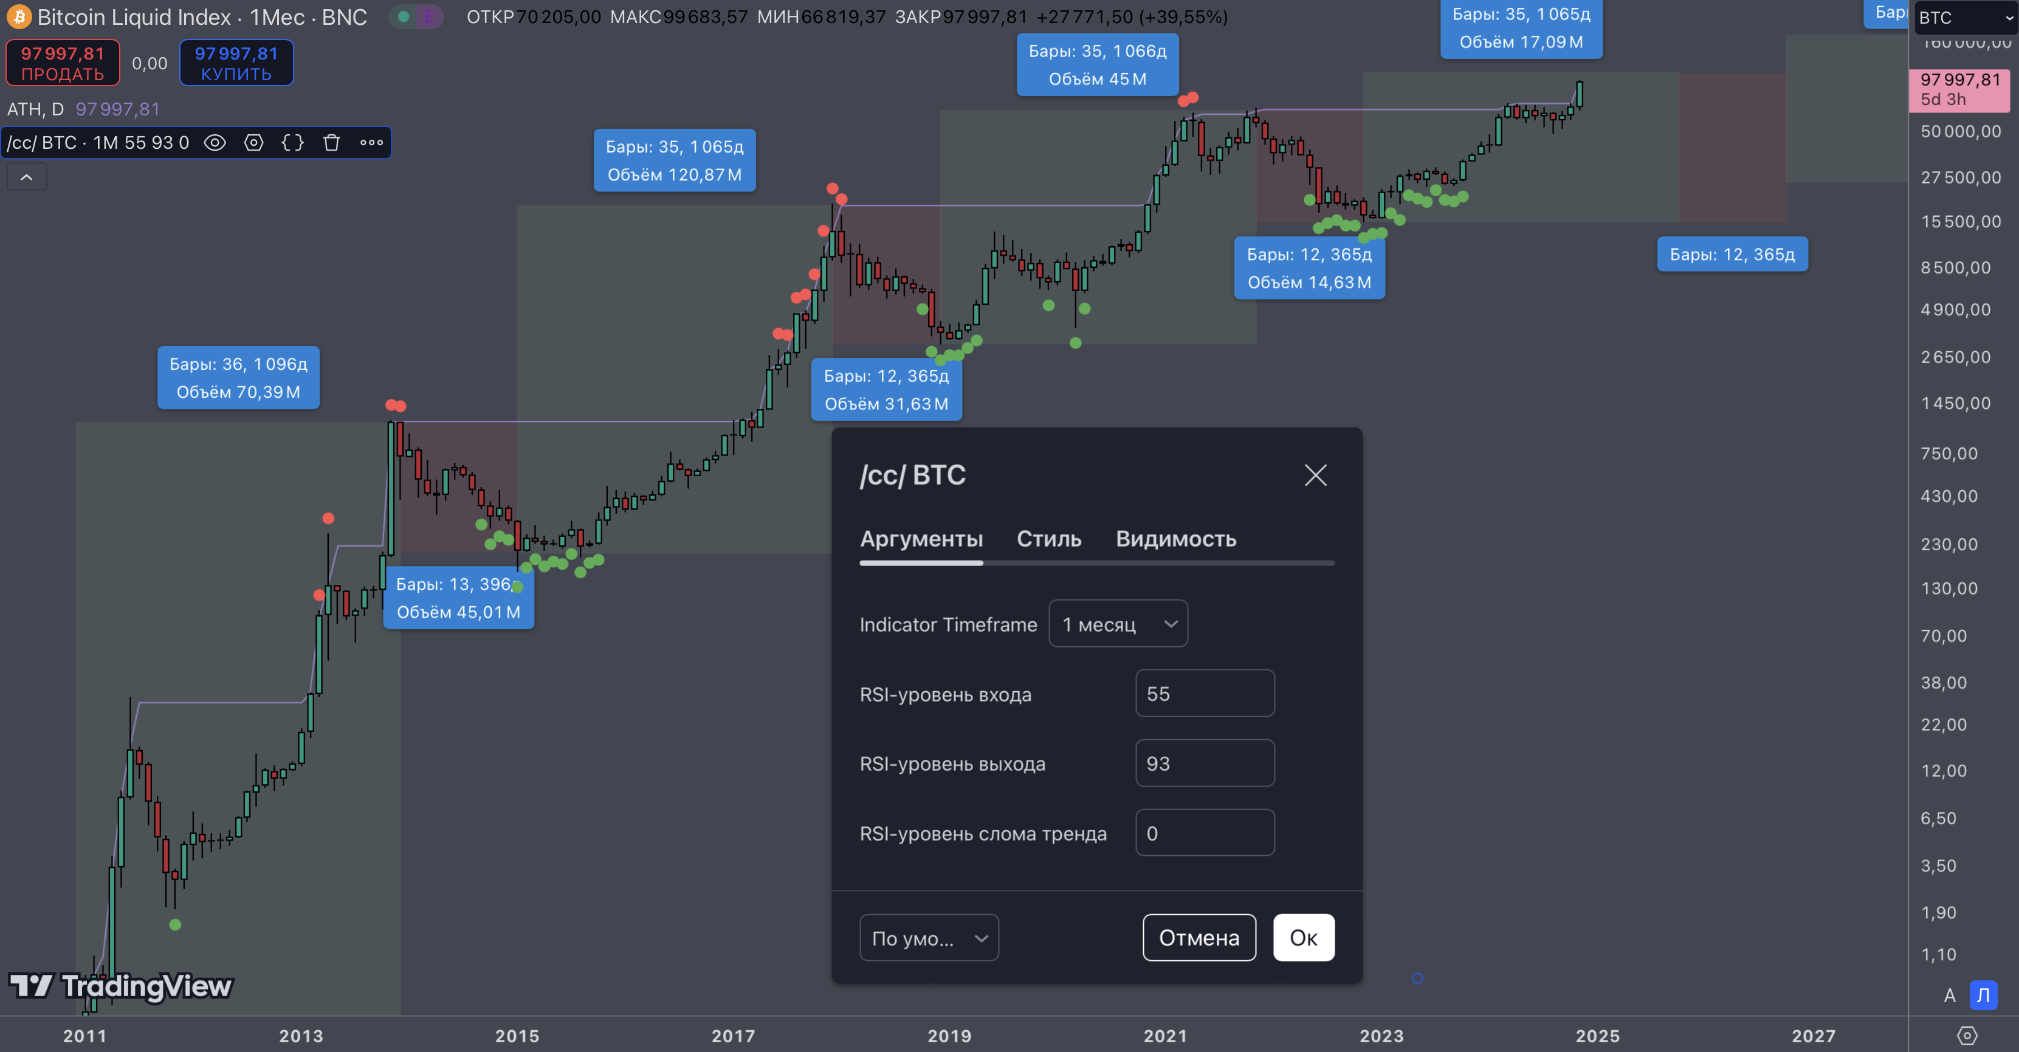
Task: Open the indicator's three-dots more menu
Action: [371, 143]
